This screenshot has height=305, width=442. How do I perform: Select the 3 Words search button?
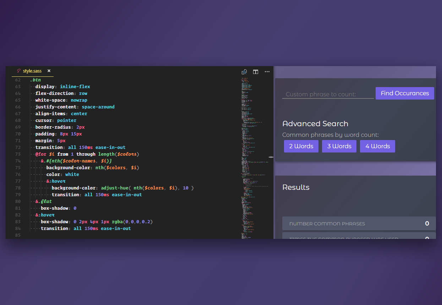339,146
